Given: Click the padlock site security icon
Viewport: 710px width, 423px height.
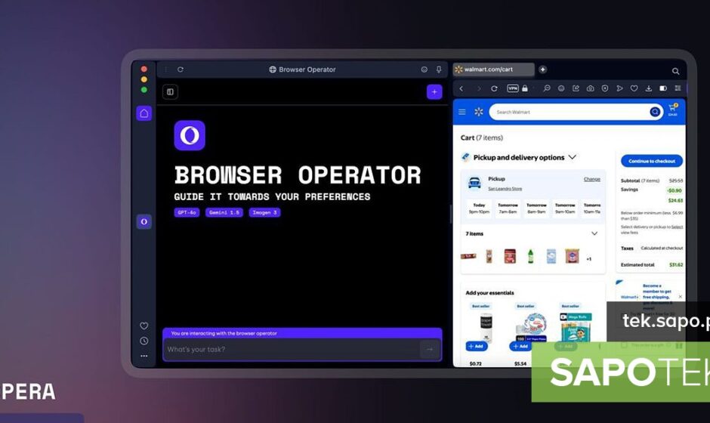Looking at the screenshot, I should (x=525, y=88).
